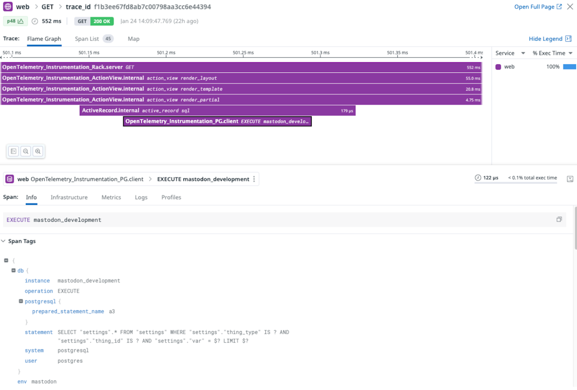577x390 pixels.
Task: Zoom out of the flame graph
Action: point(26,151)
